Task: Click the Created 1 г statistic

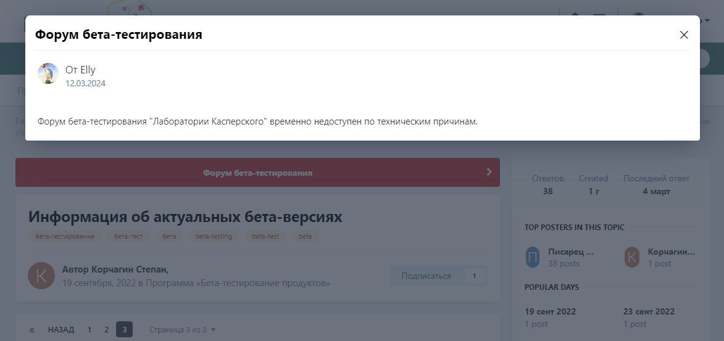Action: click(593, 184)
